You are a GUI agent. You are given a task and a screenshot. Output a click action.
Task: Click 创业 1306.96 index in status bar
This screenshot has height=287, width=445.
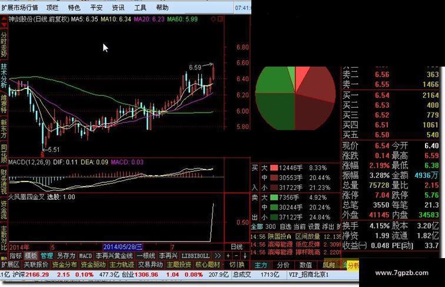pyautogui.click(x=140, y=275)
